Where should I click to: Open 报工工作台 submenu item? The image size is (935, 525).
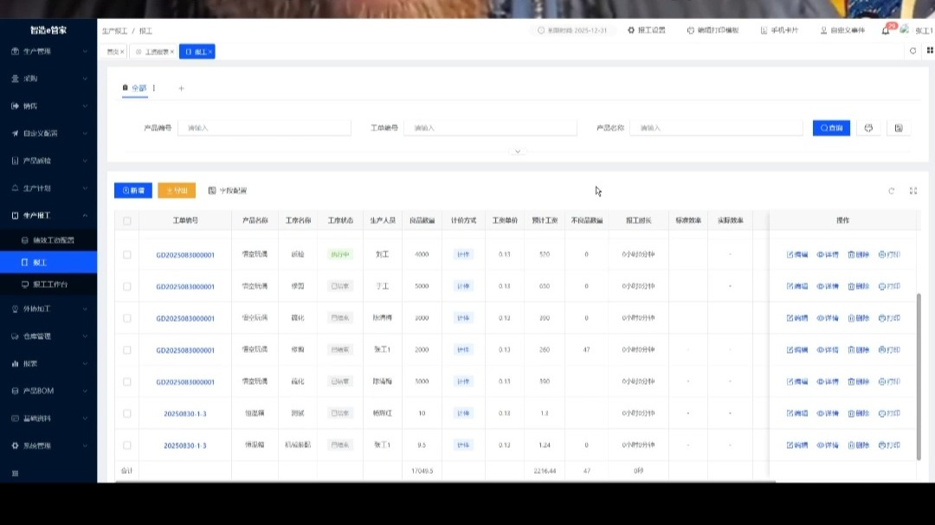point(48,285)
